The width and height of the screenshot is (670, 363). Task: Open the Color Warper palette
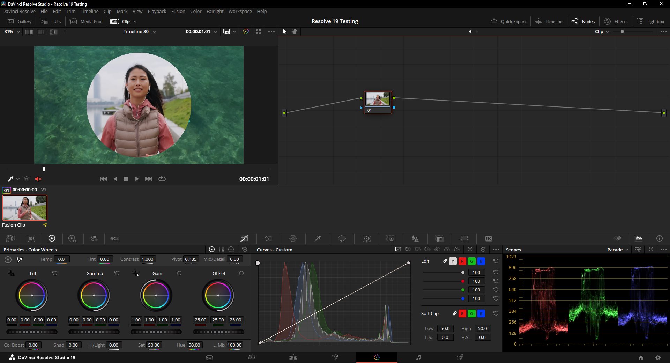pyautogui.click(x=293, y=238)
